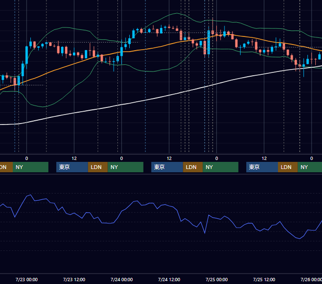
Task: Click the hour label 12 above 7/24 東京 block
Action: [x=169, y=159]
